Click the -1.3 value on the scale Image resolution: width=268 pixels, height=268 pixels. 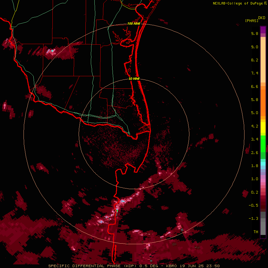coord(253,219)
